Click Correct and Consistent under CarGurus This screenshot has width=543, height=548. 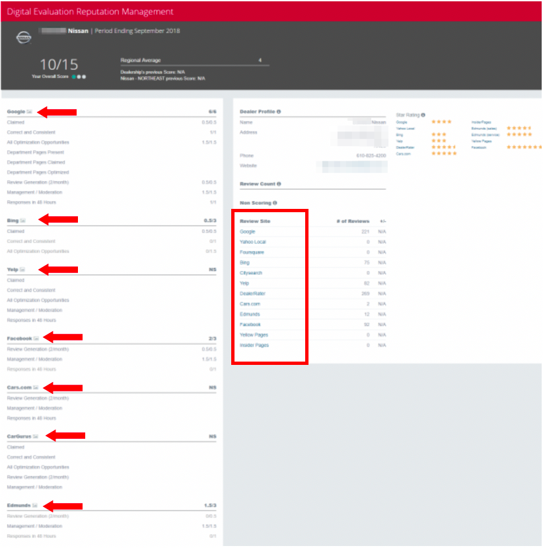[31, 457]
